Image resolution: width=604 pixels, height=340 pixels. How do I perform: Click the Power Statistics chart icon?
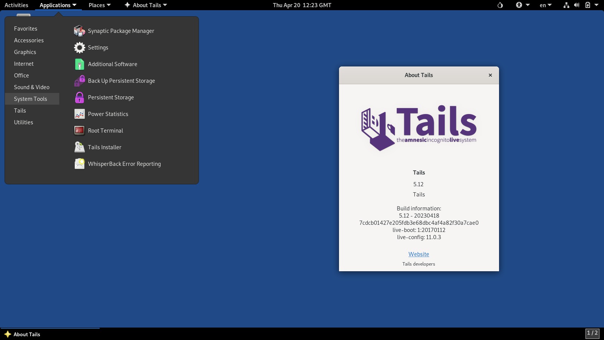click(79, 114)
